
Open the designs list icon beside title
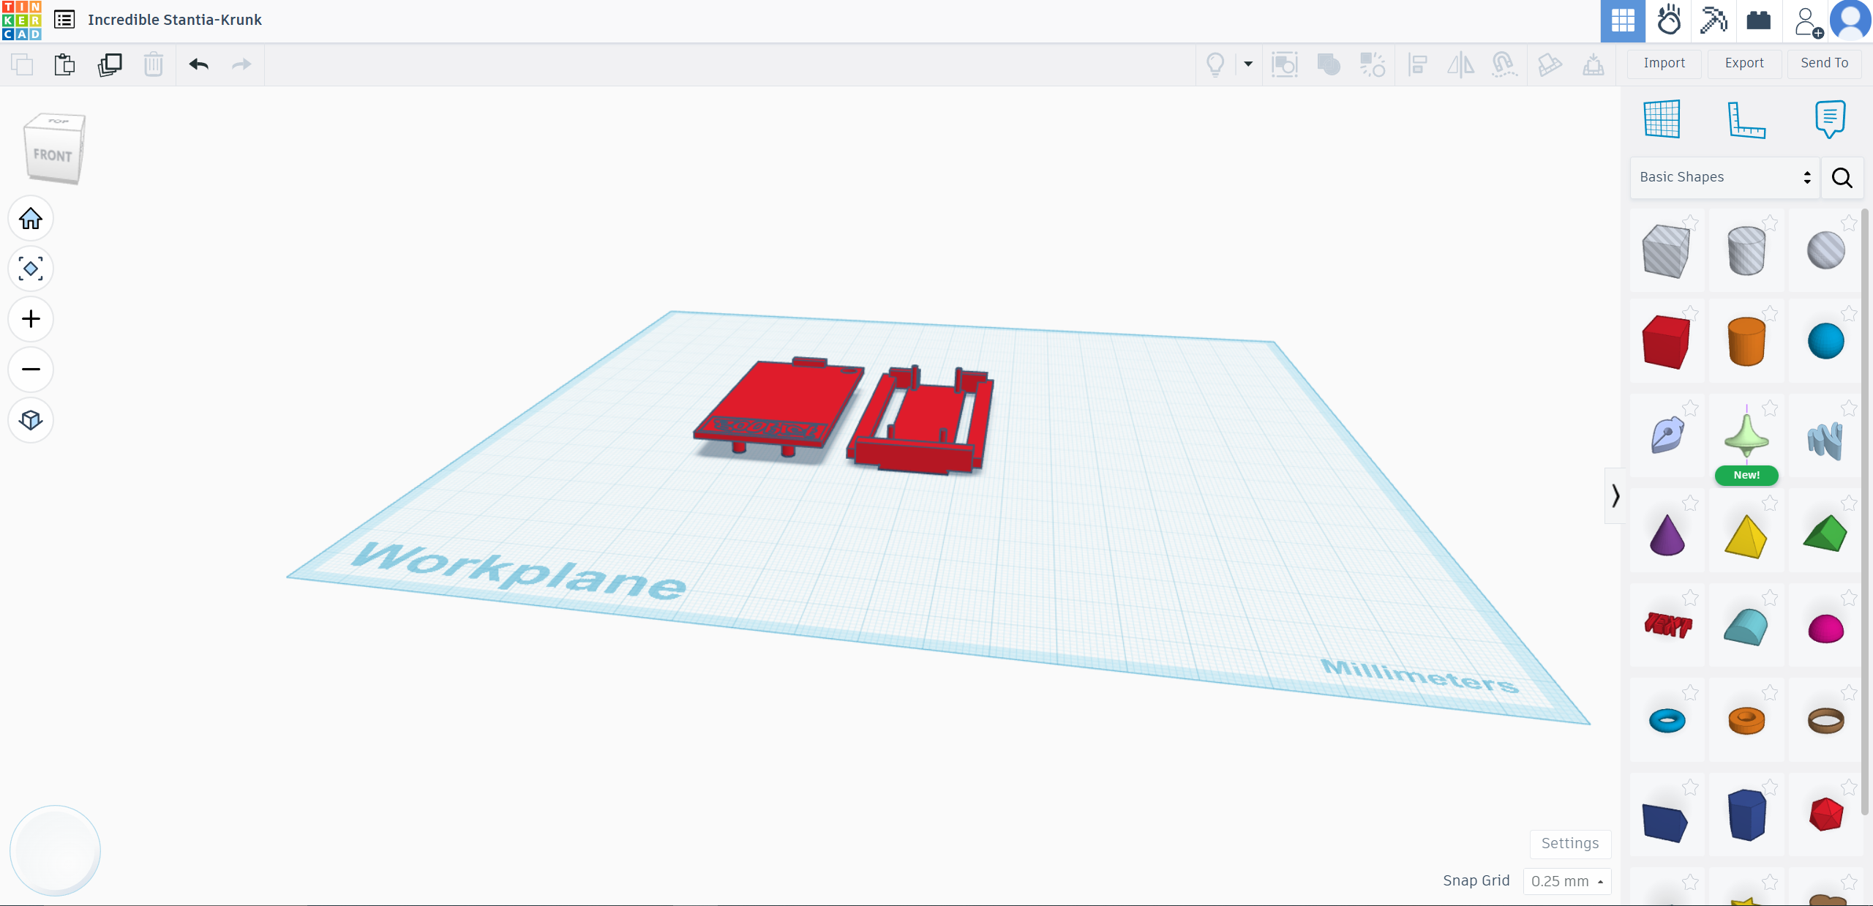[x=64, y=20]
